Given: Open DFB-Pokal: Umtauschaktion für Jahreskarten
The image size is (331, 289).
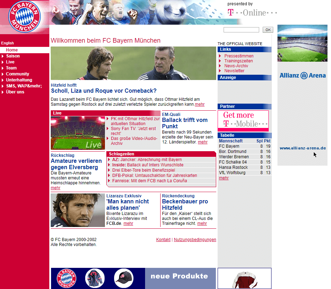Looking at the screenshot, I should (x=155, y=176).
